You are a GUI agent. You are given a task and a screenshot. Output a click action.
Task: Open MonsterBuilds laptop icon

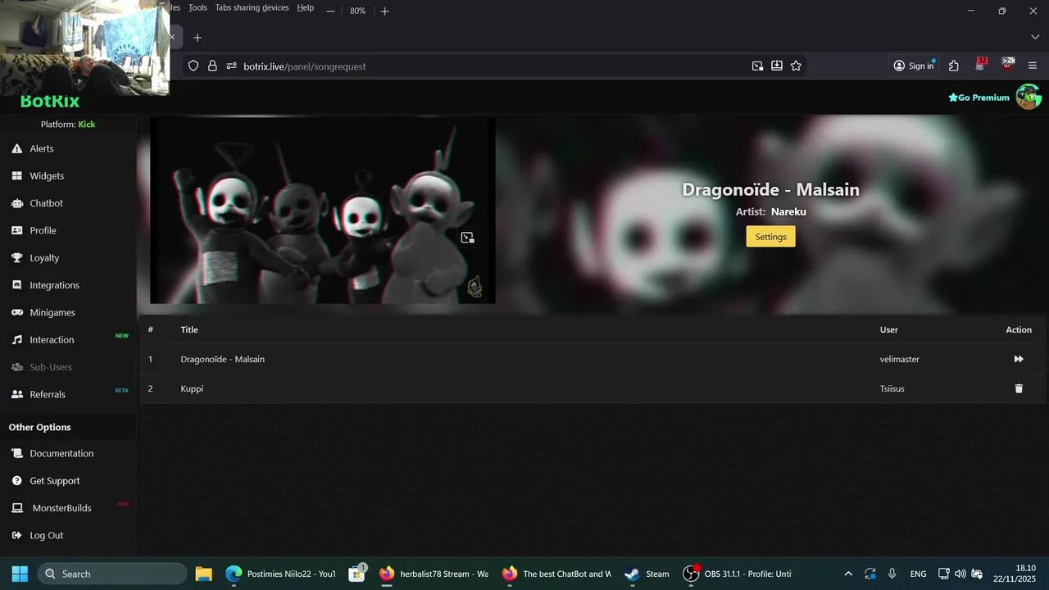coord(16,508)
